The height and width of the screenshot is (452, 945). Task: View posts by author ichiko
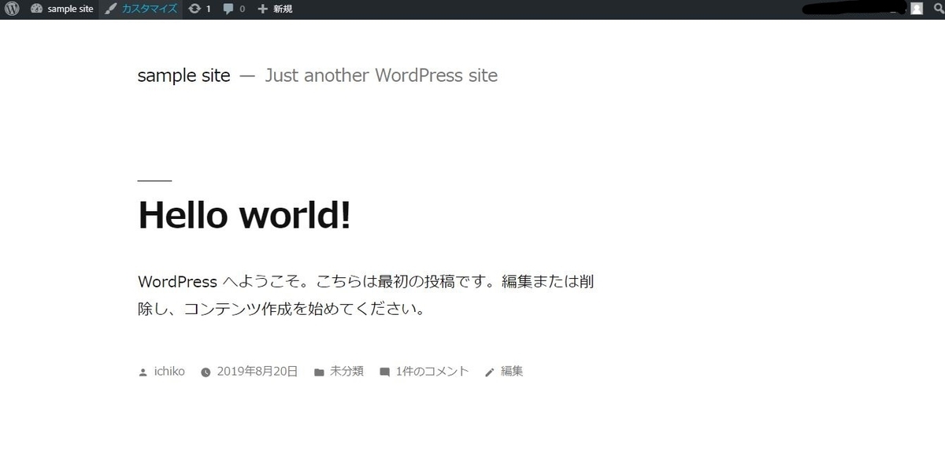(169, 371)
